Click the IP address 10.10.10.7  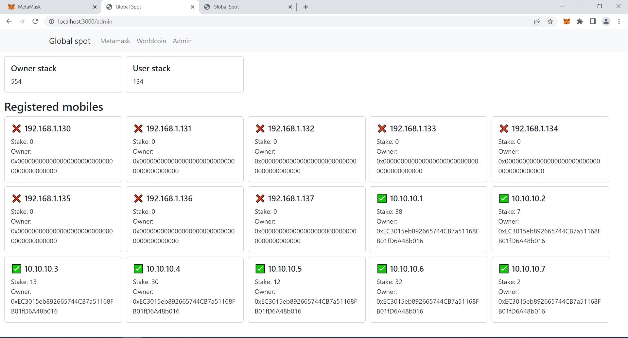pos(529,269)
